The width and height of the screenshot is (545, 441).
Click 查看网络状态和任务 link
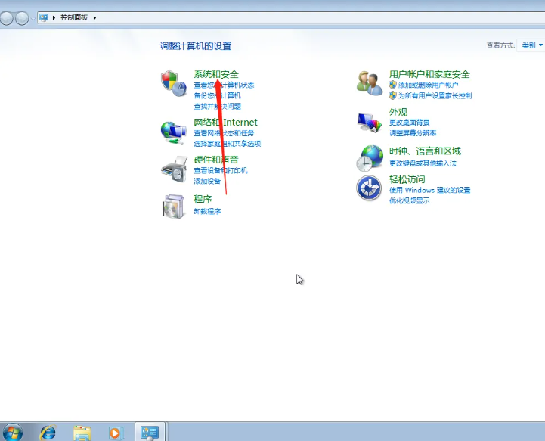click(x=224, y=133)
